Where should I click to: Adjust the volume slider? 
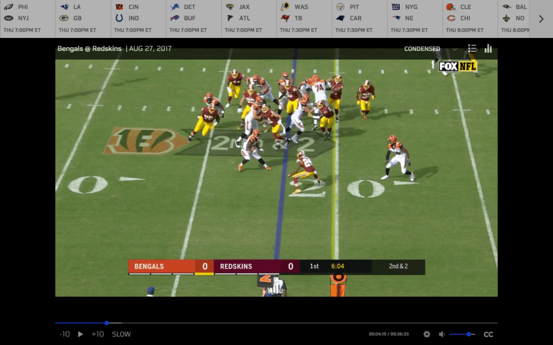[468, 334]
